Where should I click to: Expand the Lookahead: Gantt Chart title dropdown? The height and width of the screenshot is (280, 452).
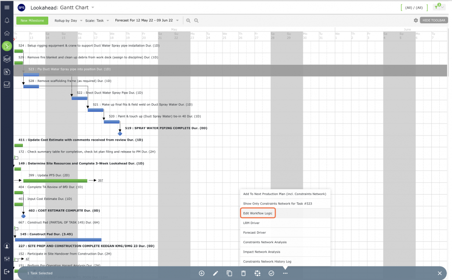pos(93,7)
